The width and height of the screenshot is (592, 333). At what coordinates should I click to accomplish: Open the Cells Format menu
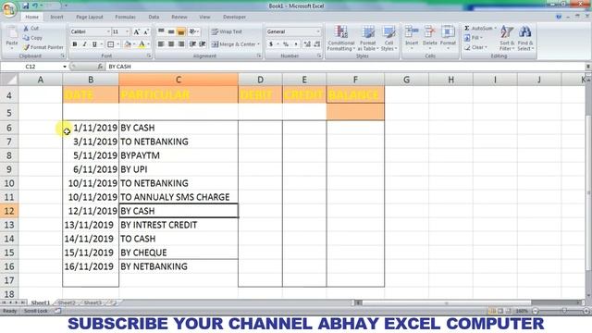448,38
